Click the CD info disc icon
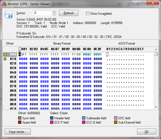 [x=9, y=14]
